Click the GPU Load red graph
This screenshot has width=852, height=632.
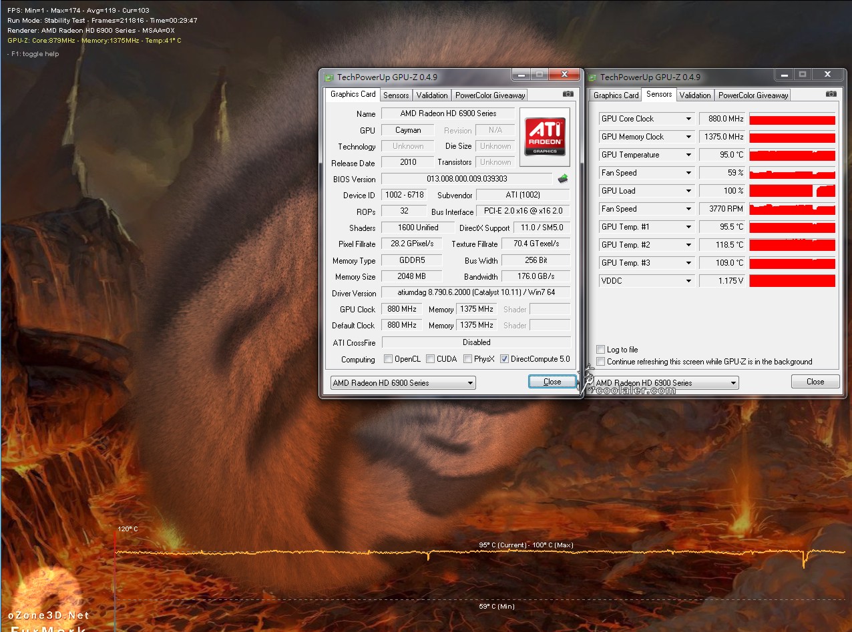(x=792, y=191)
